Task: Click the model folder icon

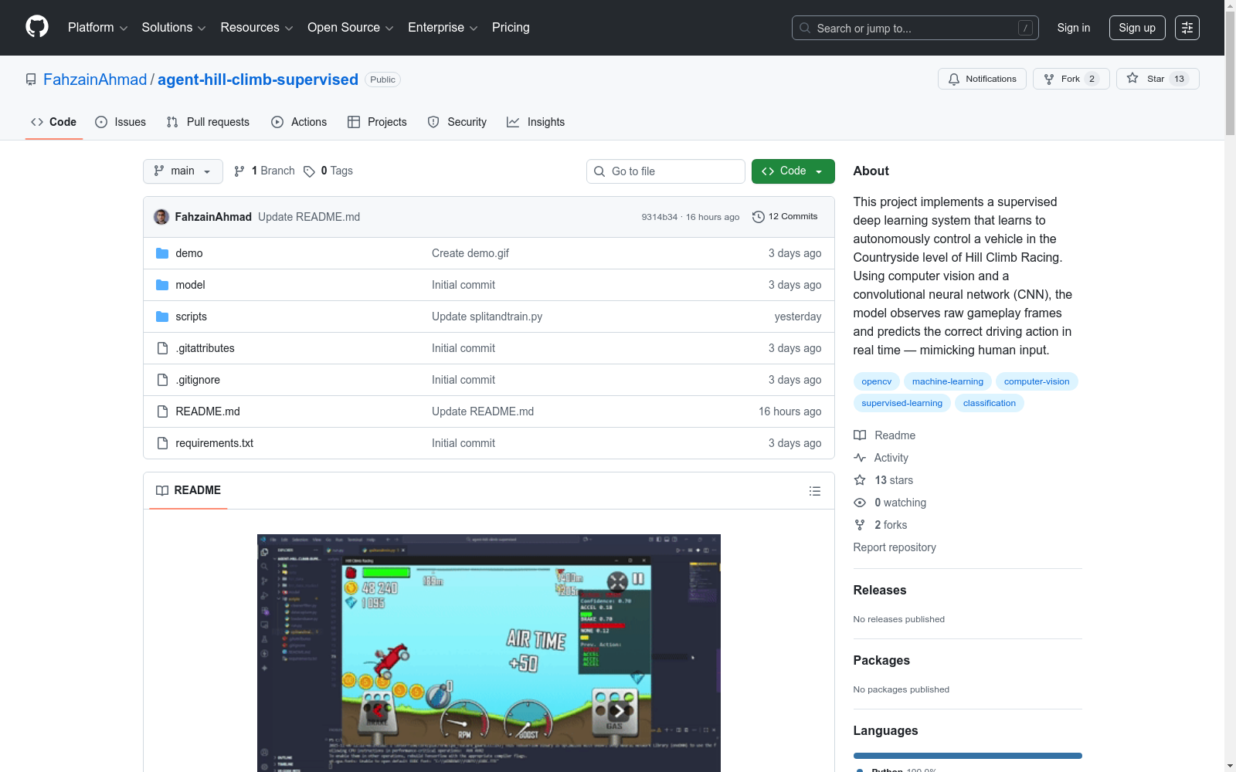Action: 162,285
